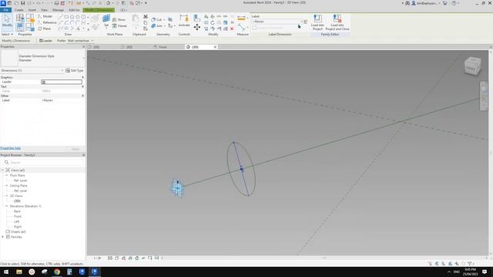
Task: Click the Rotate tool icon
Action: pos(213,22)
